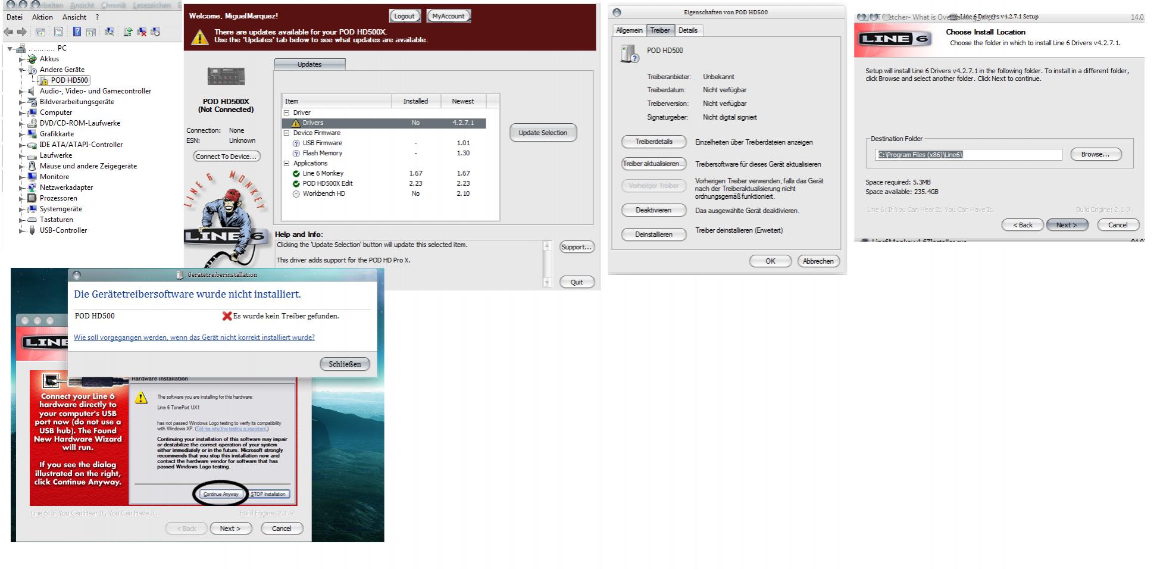Screen dimensions: 1160x569
Task: Expand the Systemgeräte tree node
Action: coord(21,209)
